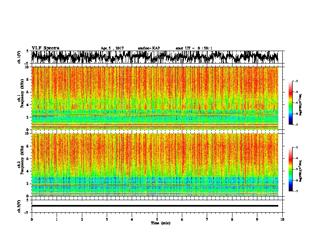Click the ch.1 colorbar log(PSD) unit label
This screenshot has height=246, width=318.
tap(301, 105)
